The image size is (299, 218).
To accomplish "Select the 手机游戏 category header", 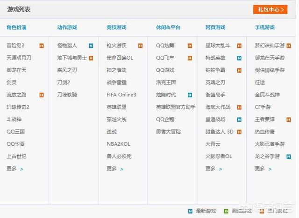I will pyautogui.click(x=265, y=27).
